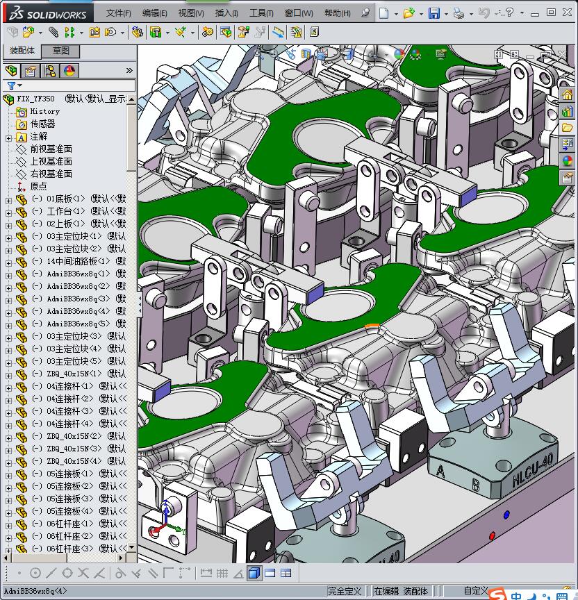Click the Reference Geometry icon
Screen dimensions: 578x600
[x=181, y=32]
